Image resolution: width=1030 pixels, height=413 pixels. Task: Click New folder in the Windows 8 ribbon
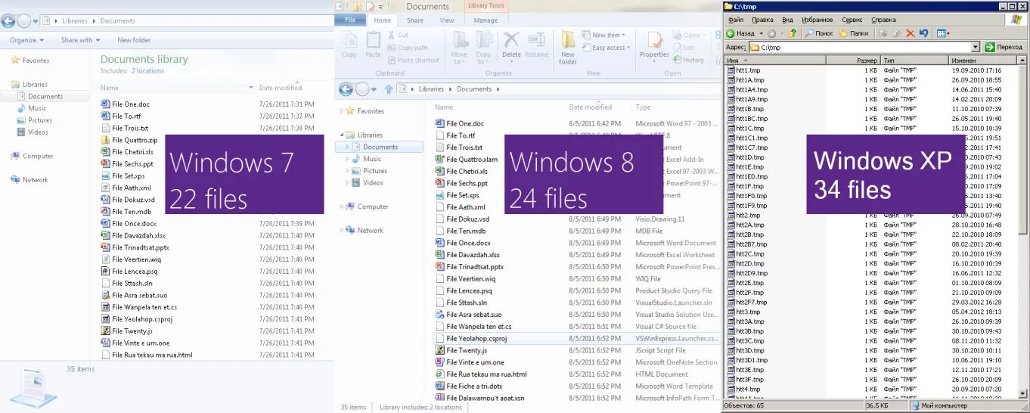(568, 47)
